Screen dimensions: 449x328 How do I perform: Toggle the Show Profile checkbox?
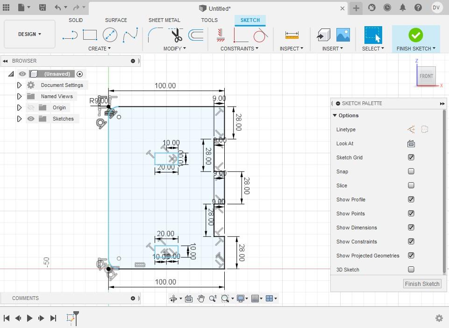(x=411, y=200)
